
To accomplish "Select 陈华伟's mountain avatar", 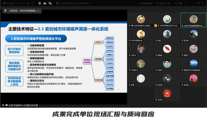I will tap(194, 34).
